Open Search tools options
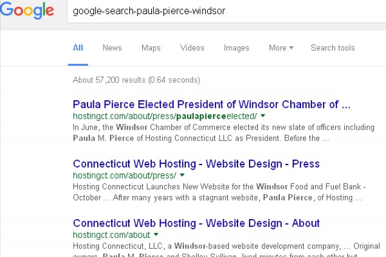The height and width of the screenshot is (257, 386). (333, 48)
